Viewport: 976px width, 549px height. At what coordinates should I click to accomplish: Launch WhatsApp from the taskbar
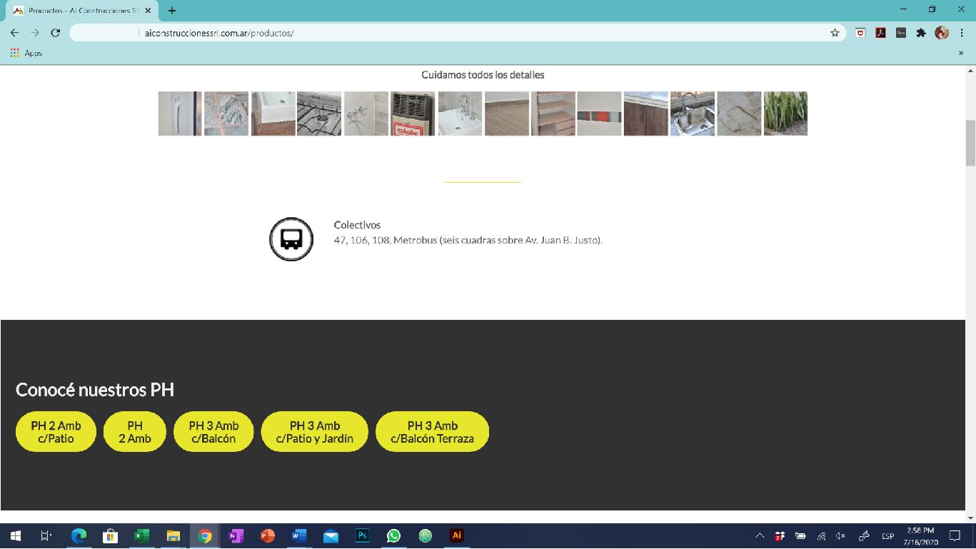tap(393, 535)
